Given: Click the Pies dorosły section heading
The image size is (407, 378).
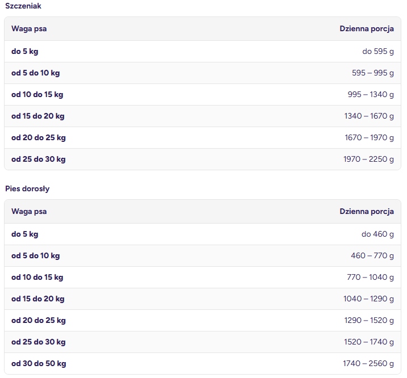Looking at the screenshot, I should click(x=27, y=189).
